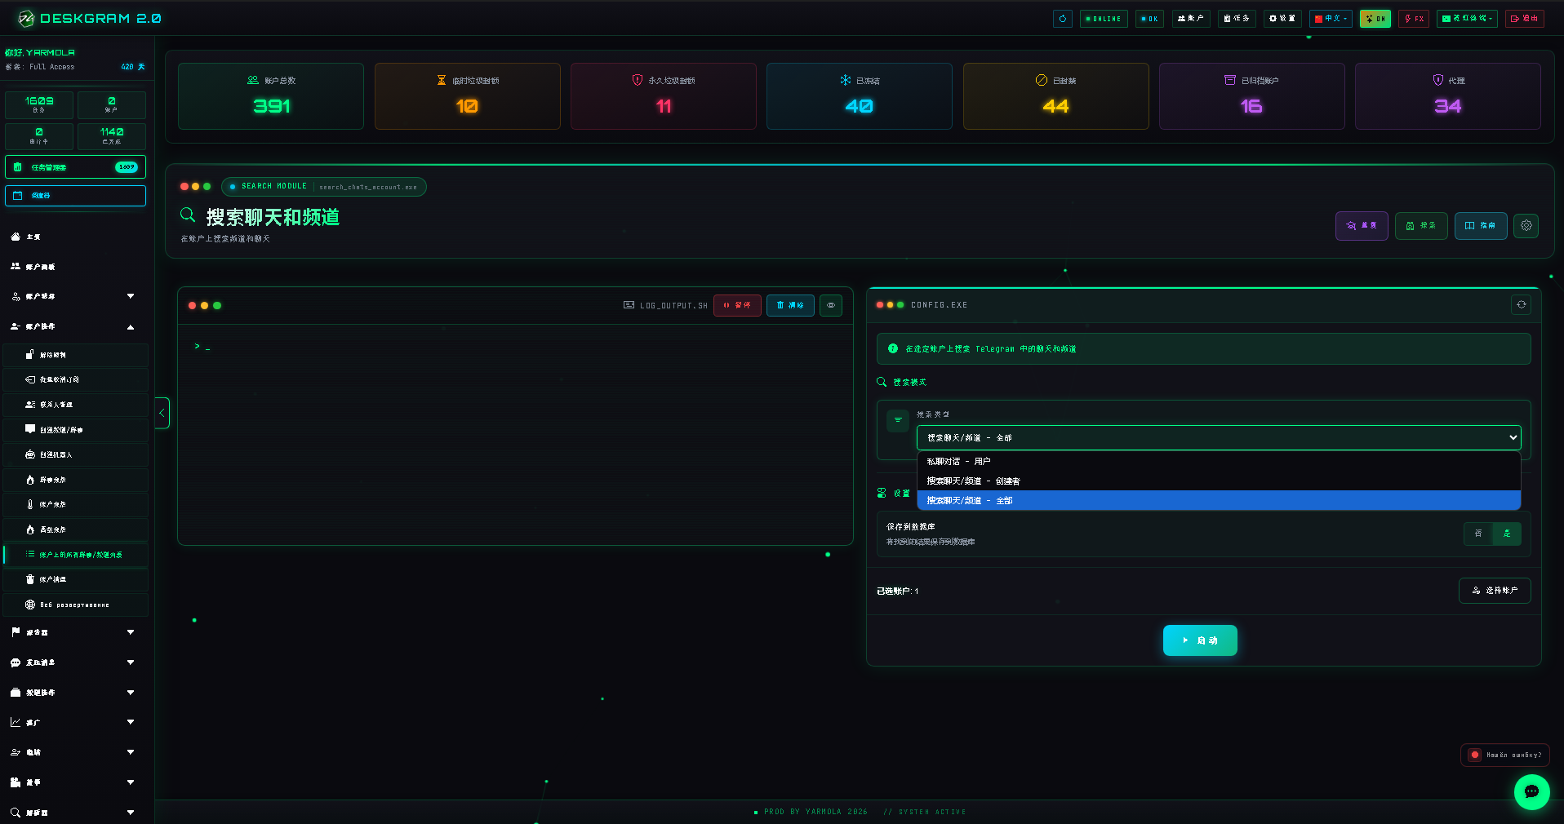1564x824 pixels.
Task: Click the red recording widget near chat bubble
Action: coord(1504,755)
